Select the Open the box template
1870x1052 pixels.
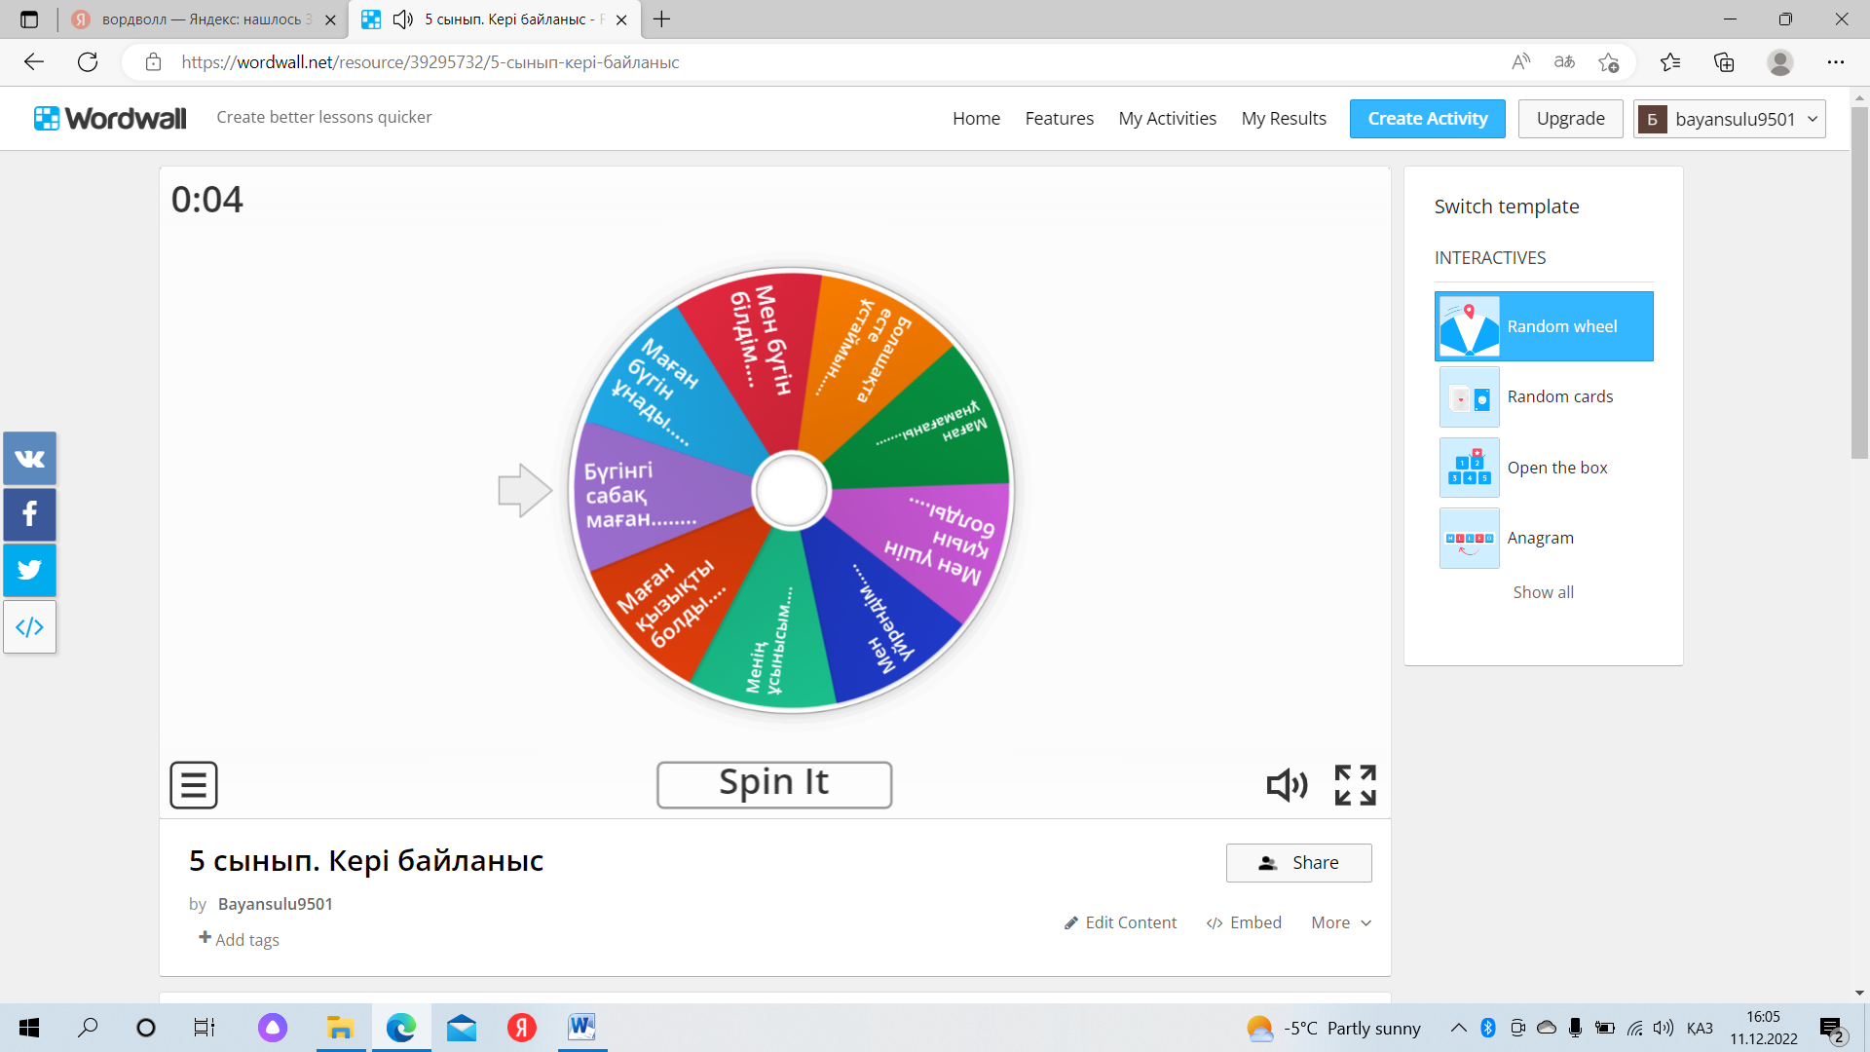pyautogui.click(x=1556, y=468)
